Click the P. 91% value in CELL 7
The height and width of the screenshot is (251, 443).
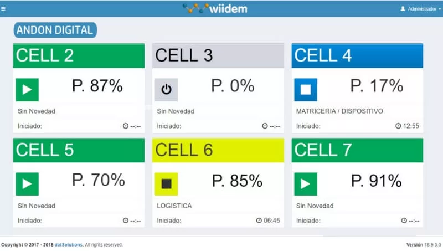coord(377,181)
